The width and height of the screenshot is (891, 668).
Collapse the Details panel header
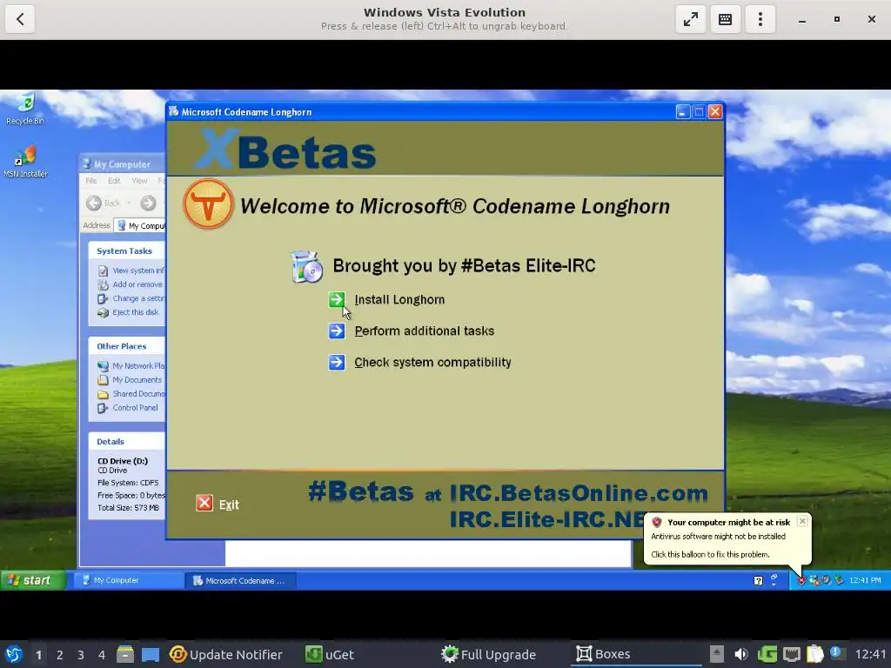click(127, 441)
